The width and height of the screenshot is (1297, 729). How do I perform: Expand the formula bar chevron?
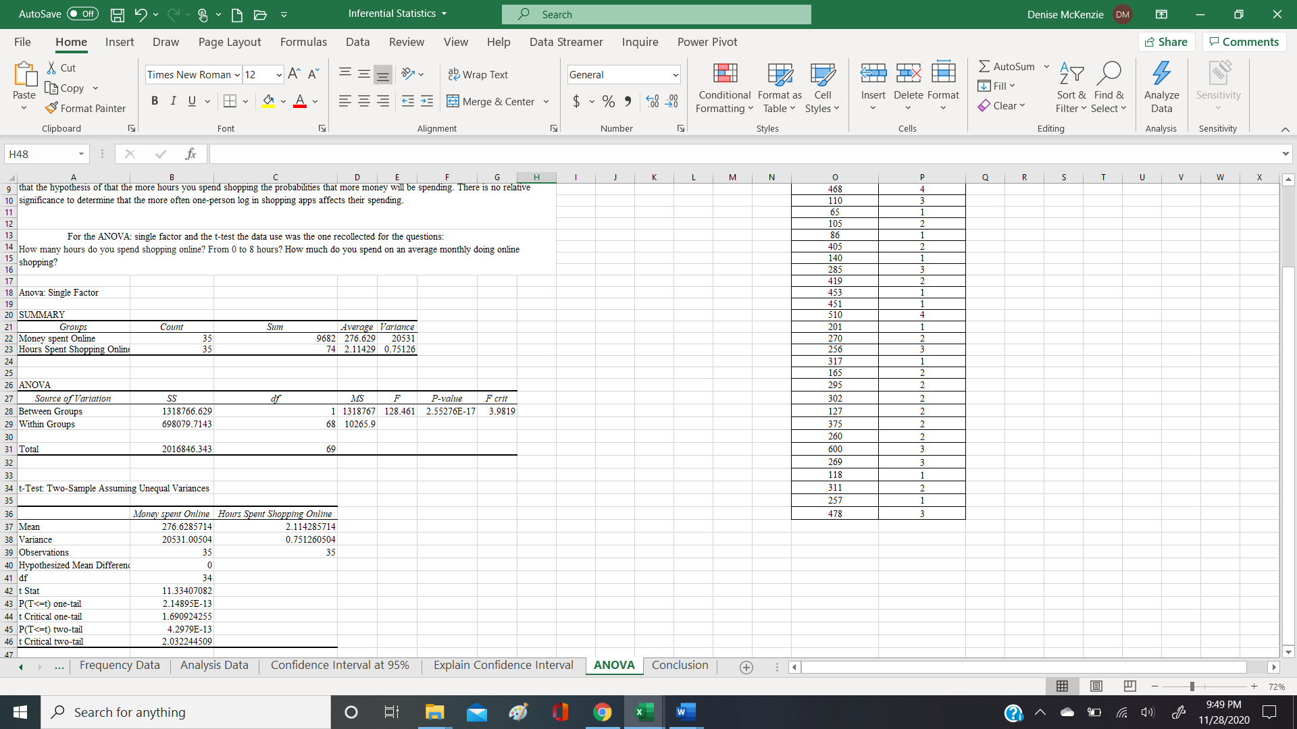1285,154
